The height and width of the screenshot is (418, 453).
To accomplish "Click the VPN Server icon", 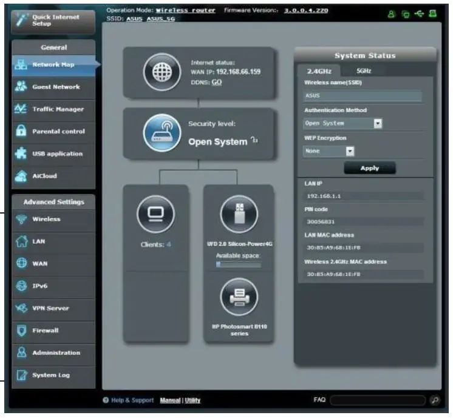I will 22,308.
